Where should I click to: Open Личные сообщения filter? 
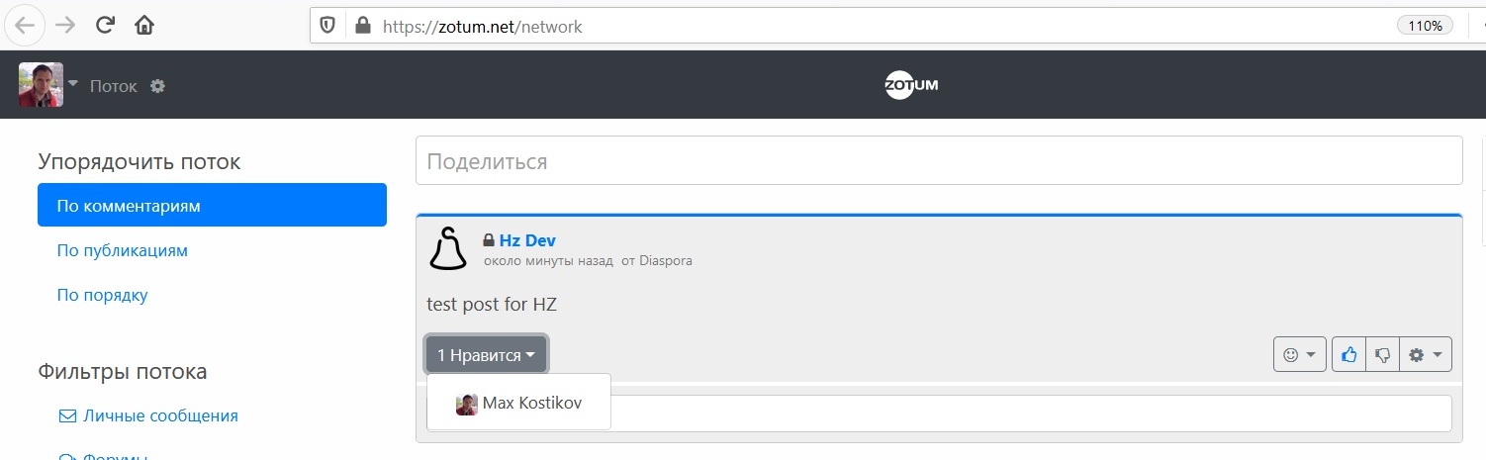click(x=159, y=415)
